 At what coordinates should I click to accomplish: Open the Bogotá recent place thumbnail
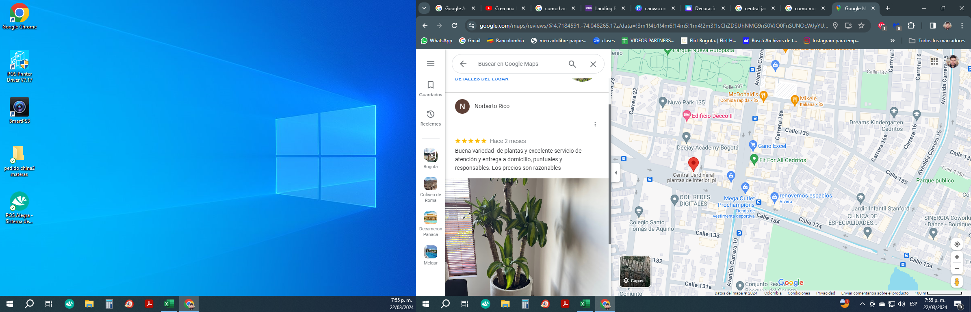point(431,158)
